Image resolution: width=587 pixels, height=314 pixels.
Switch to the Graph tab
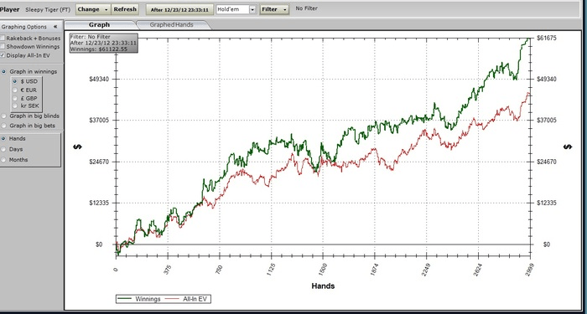click(99, 24)
